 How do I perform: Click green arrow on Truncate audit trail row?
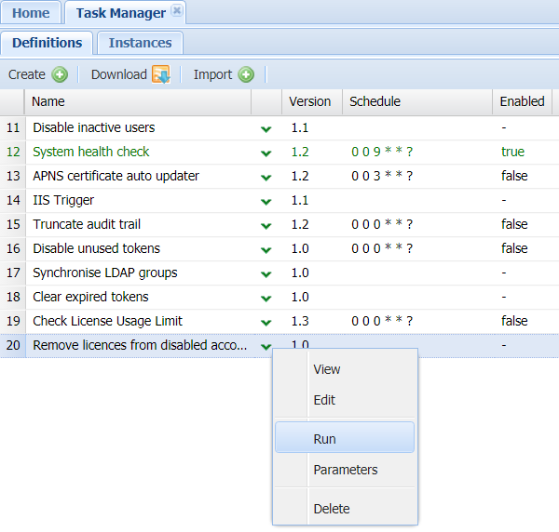click(x=266, y=225)
